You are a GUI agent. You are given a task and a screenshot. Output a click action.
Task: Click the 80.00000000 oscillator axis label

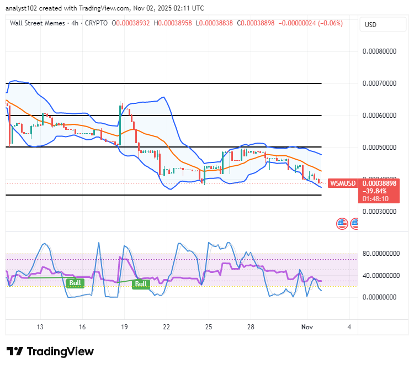[x=381, y=254]
